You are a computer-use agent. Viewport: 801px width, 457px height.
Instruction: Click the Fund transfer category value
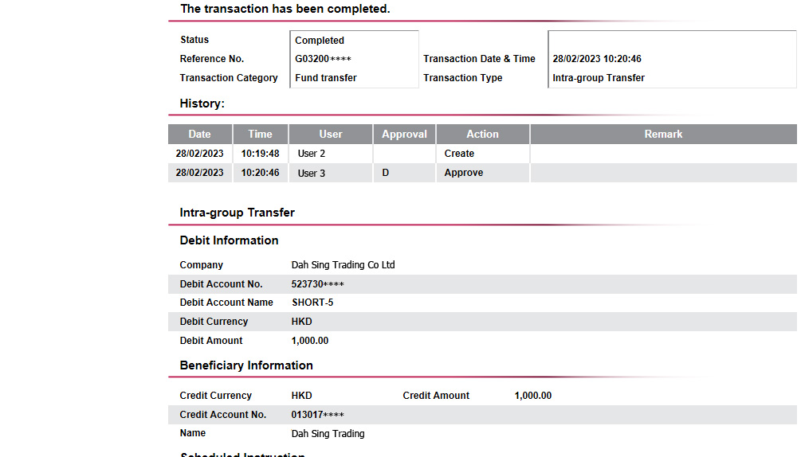tap(326, 78)
